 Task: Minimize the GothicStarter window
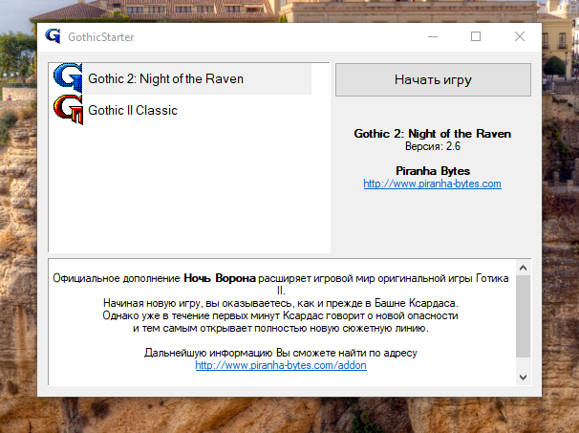click(433, 36)
